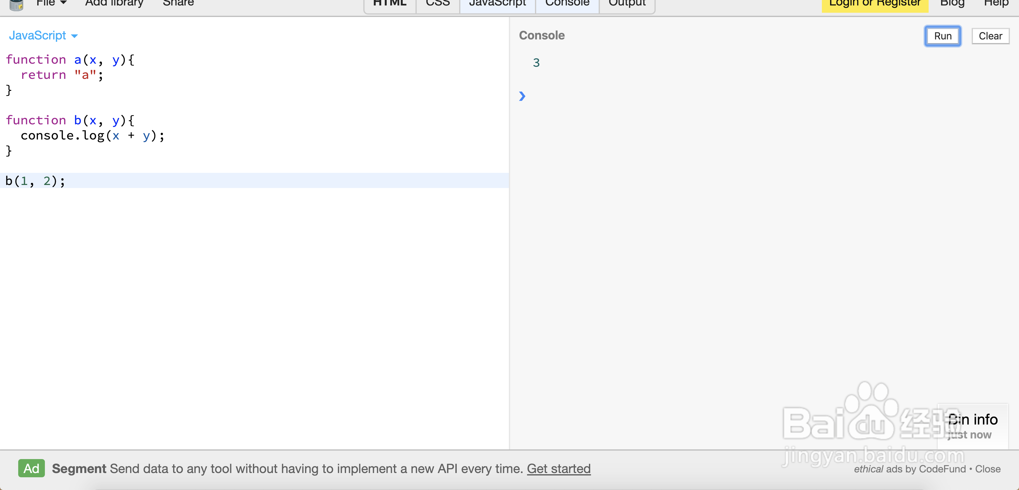Viewport: 1019px width, 490px height.
Task: Close the CodeFund ad banner
Action: [x=987, y=469]
